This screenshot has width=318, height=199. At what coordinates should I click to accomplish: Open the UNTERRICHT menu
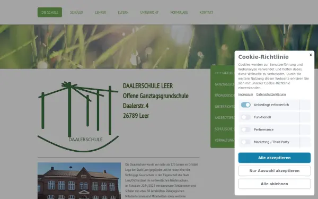tap(149, 12)
